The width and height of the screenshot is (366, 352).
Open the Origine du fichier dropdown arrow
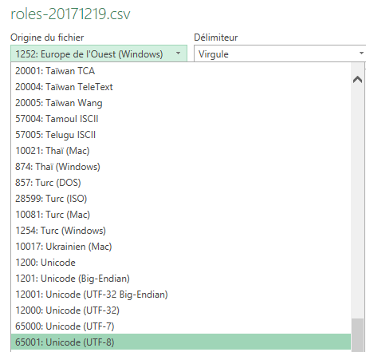(x=178, y=53)
